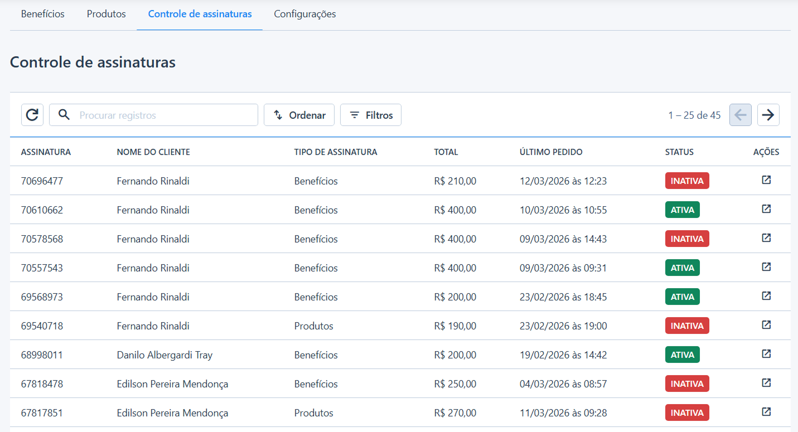This screenshot has width=798, height=432.
Task: Open subscription 69540718 via action icon
Action: (766, 325)
